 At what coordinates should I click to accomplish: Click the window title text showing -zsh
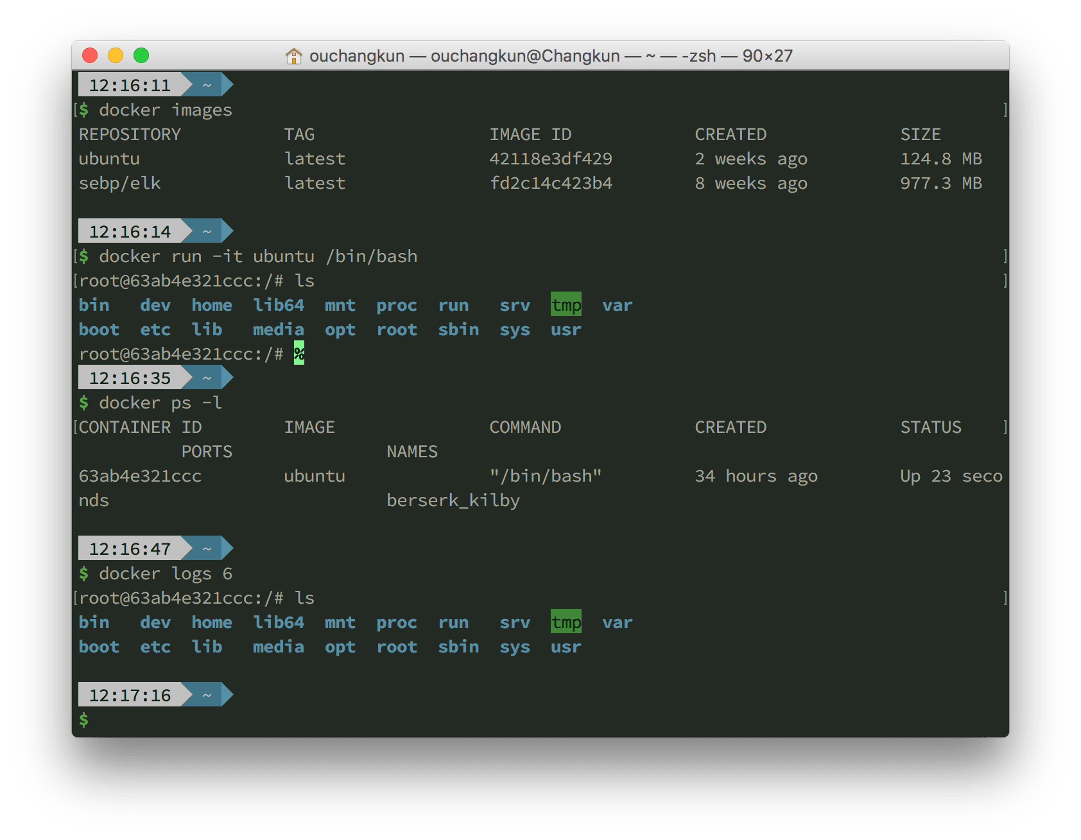coord(698,57)
